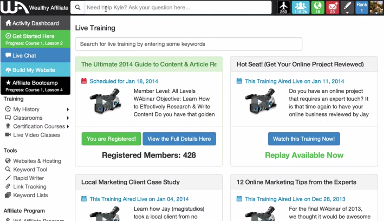Open the mail icon showing 23

pos(332,7)
